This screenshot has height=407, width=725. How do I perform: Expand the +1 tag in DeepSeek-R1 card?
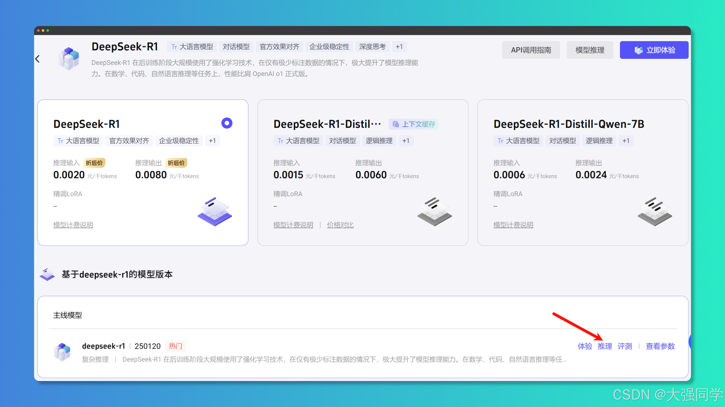tap(212, 141)
